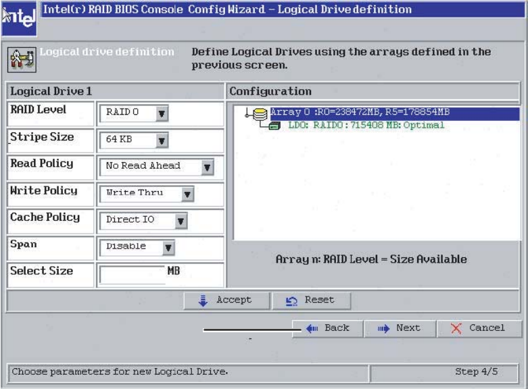Click the Disable span value
The width and height of the screenshot is (528, 389).
(x=126, y=247)
